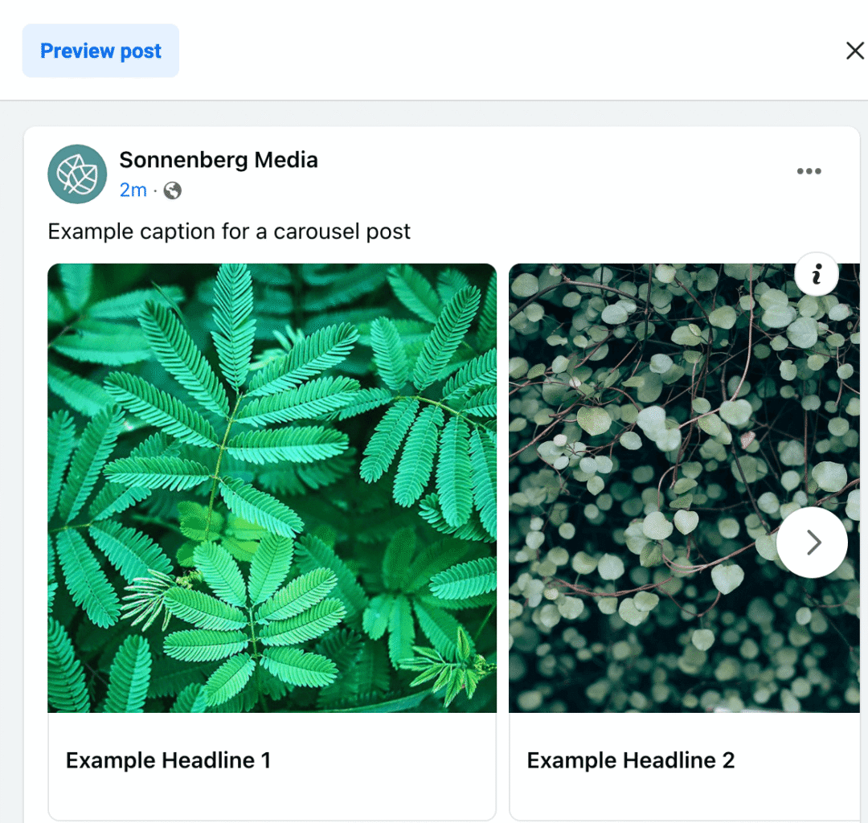Open the 2m timestamp link
868x823 pixels.
(x=133, y=190)
